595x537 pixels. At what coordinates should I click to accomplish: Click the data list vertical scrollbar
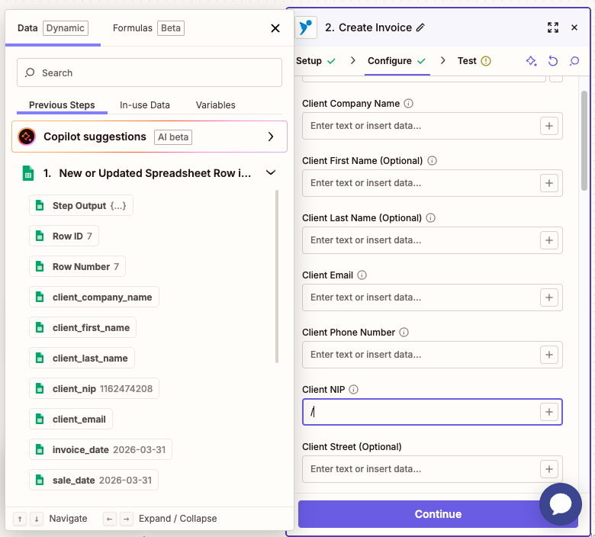tap(277, 277)
